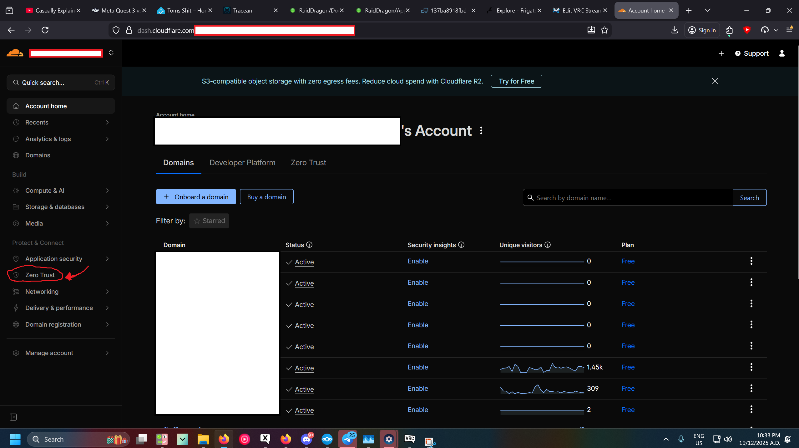This screenshot has height=448, width=799.
Task: Click Onboard a domain button
Action: pos(196,197)
